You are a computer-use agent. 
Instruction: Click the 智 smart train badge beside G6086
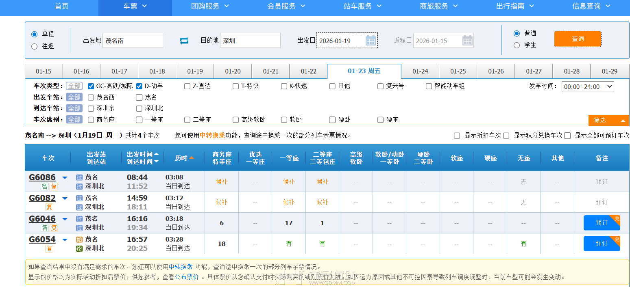45,186
